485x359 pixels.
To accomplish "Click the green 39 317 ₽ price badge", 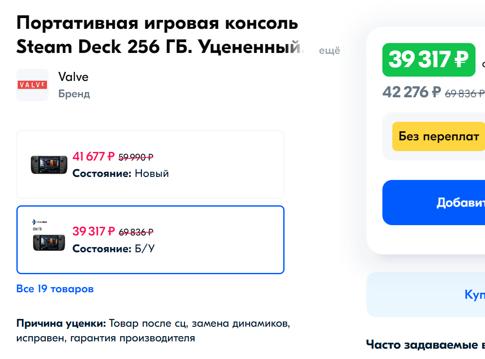I will click(x=429, y=60).
